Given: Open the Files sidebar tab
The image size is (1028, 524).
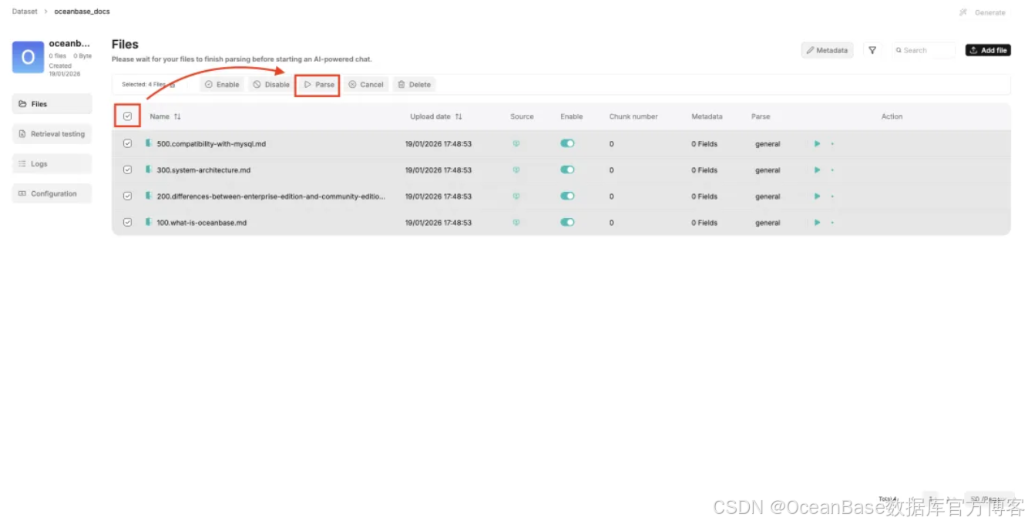Looking at the screenshot, I should (52, 104).
